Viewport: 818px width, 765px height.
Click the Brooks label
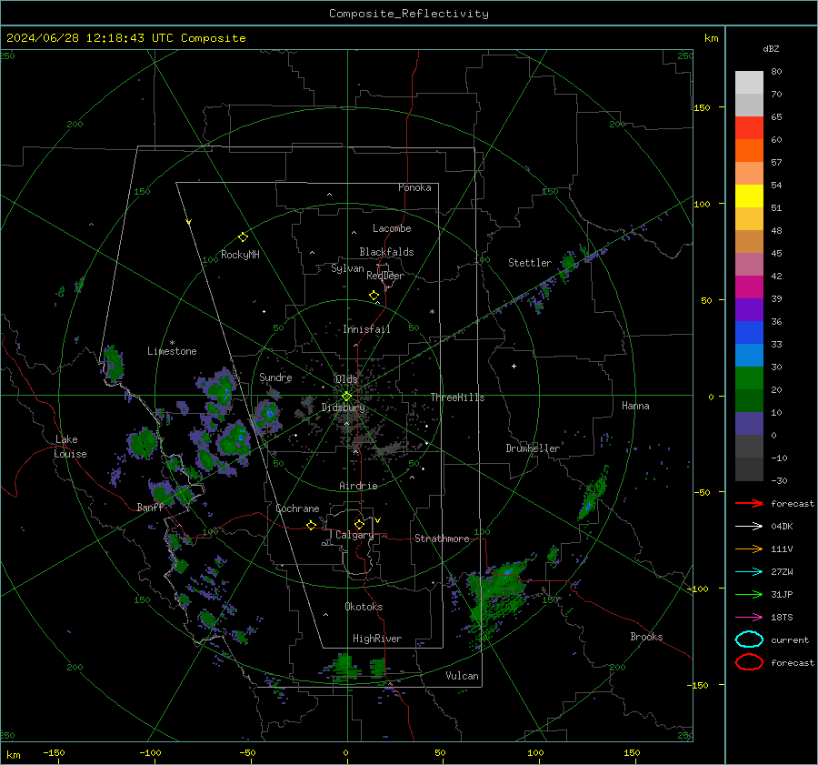tap(646, 637)
